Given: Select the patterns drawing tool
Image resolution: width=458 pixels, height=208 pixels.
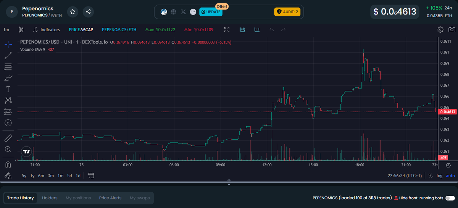Looking at the screenshot, I should pyautogui.click(x=8, y=100).
